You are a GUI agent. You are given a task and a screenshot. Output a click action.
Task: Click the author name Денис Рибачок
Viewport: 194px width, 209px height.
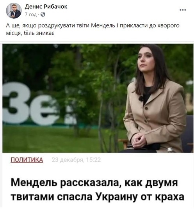46,7
